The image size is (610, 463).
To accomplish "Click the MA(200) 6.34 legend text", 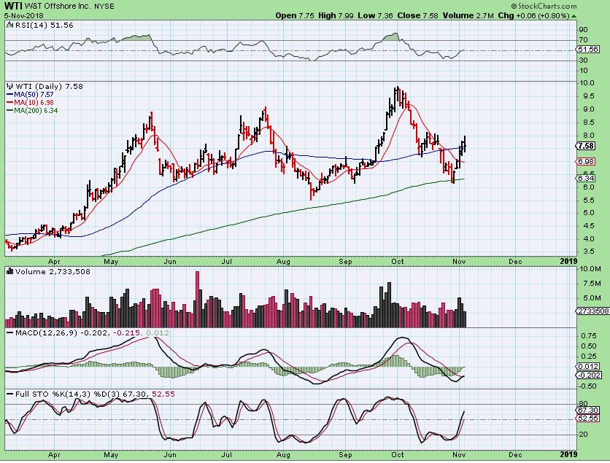I will tap(36, 111).
